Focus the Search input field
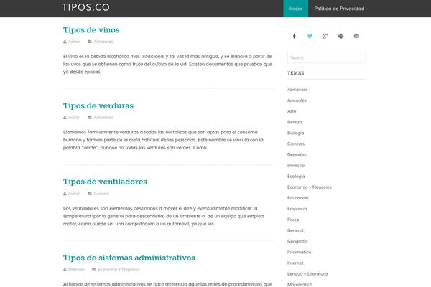The height and width of the screenshot is (287, 431). coord(327,57)
